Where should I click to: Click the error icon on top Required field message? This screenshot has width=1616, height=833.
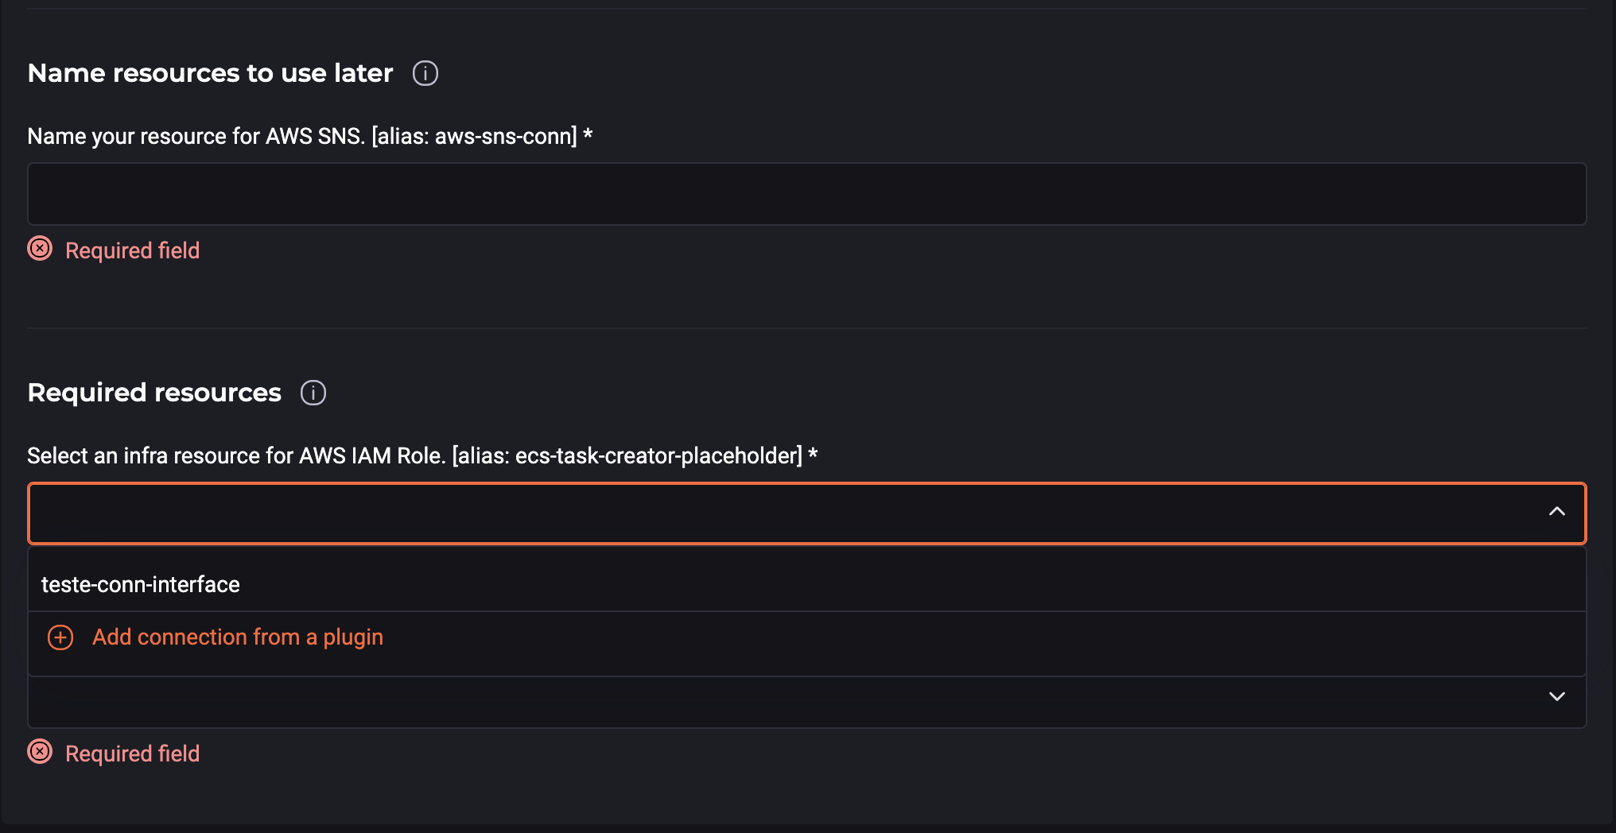click(x=39, y=250)
